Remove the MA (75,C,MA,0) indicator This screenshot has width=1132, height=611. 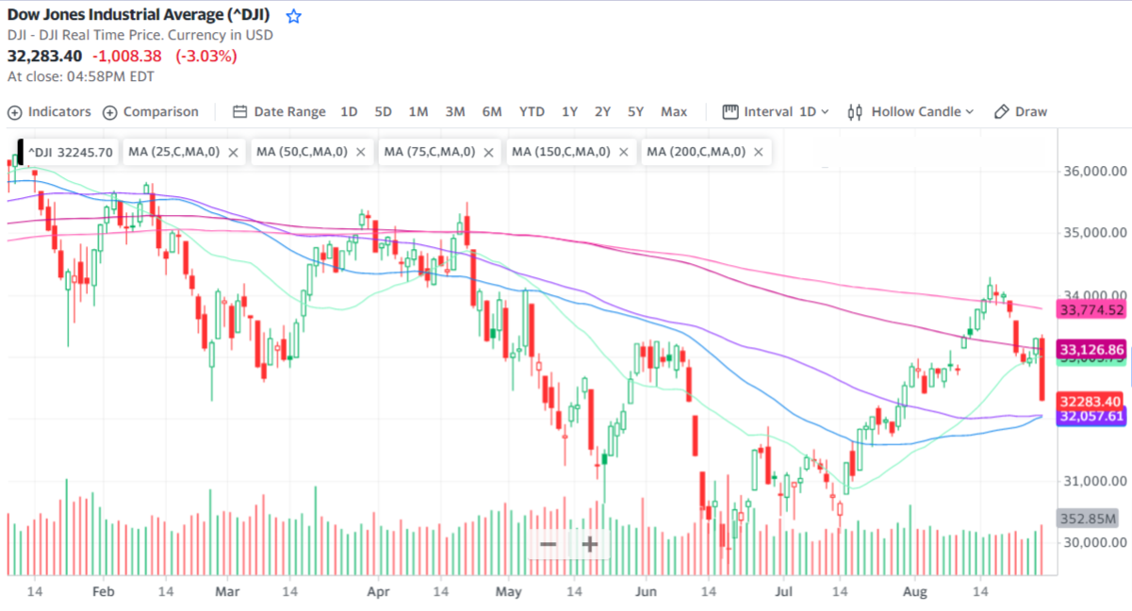[x=490, y=152]
